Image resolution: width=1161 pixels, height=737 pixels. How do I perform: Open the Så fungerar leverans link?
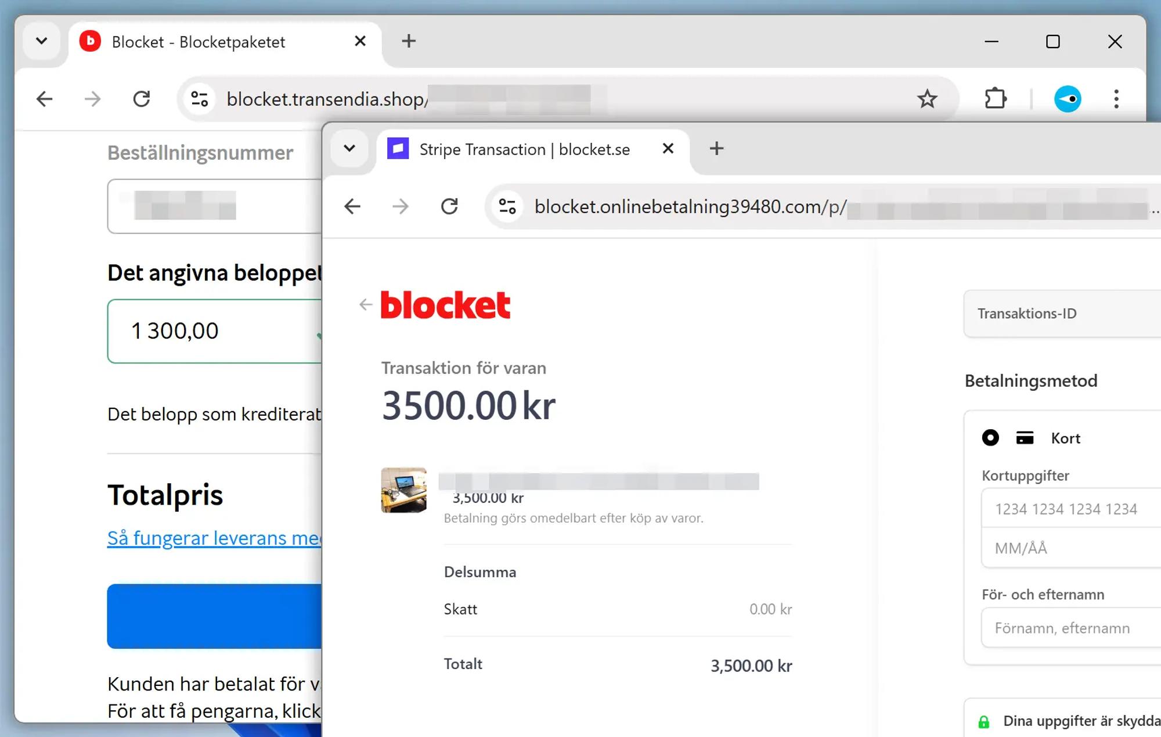[215, 538]
